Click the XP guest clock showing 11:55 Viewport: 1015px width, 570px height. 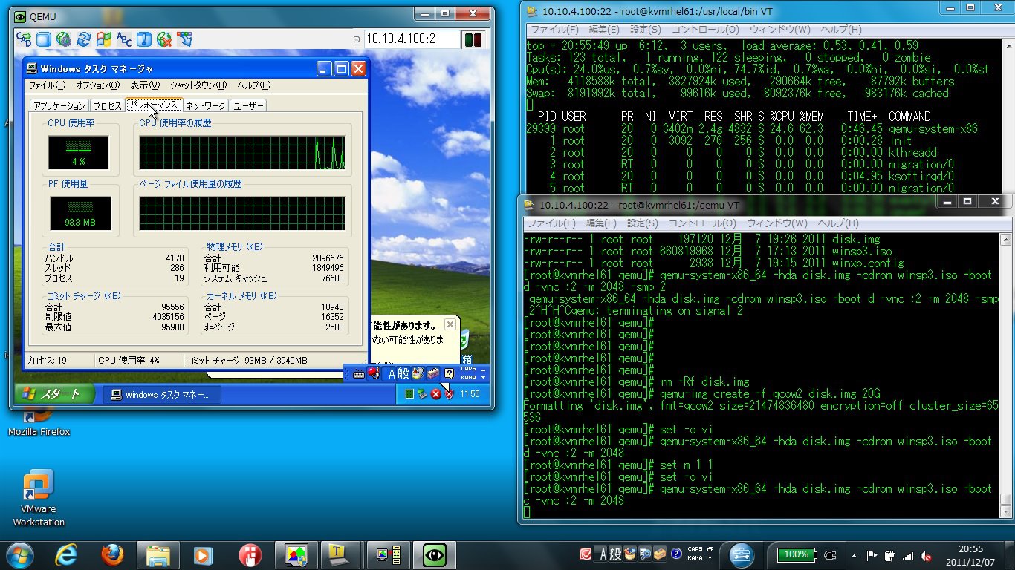click(470, 394)
